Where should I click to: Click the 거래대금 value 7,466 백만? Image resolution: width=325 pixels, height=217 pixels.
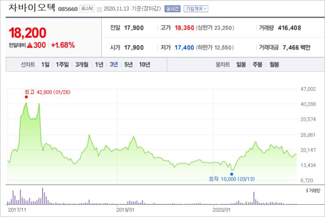pyautogui.click(x=296, y=48)
